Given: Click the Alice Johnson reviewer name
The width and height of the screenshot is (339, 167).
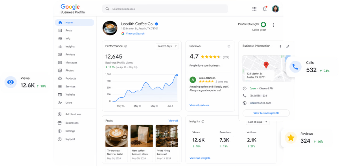Looking at the screenshot, I should tap(207, 78).
